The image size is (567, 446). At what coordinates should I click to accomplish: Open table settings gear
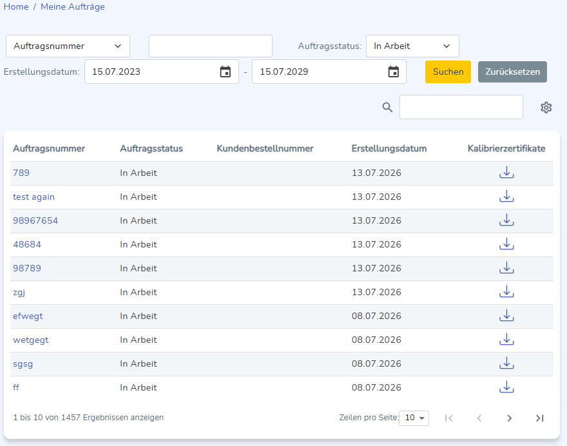coord(546,108)
